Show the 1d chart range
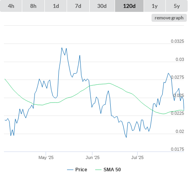 tap(56, 6)
